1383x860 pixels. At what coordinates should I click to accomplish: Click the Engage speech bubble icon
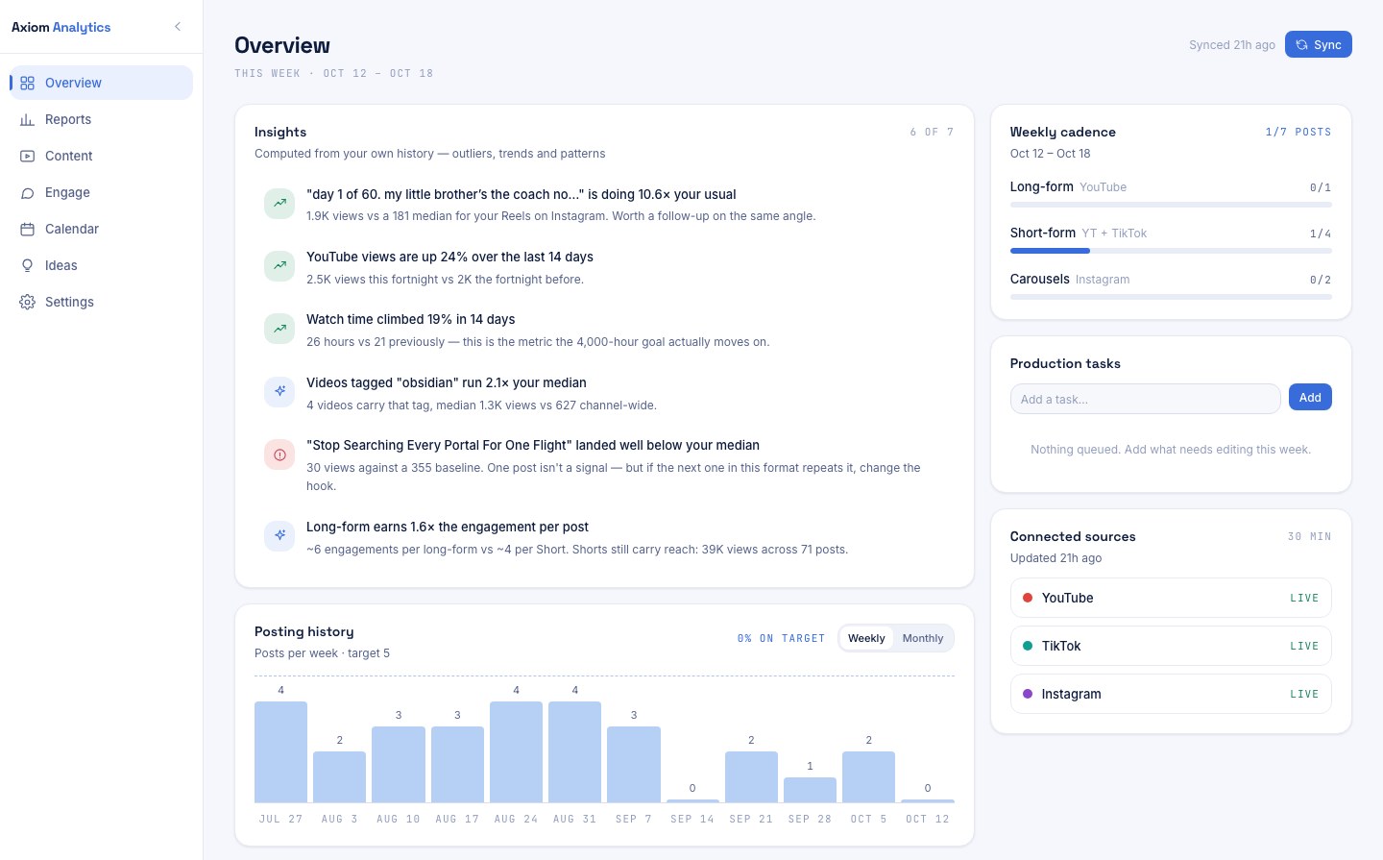27,192
